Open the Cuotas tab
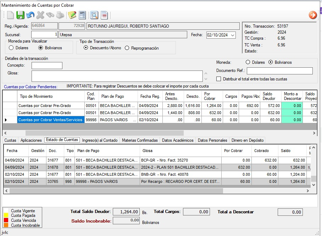 click(x=10, y=140)
